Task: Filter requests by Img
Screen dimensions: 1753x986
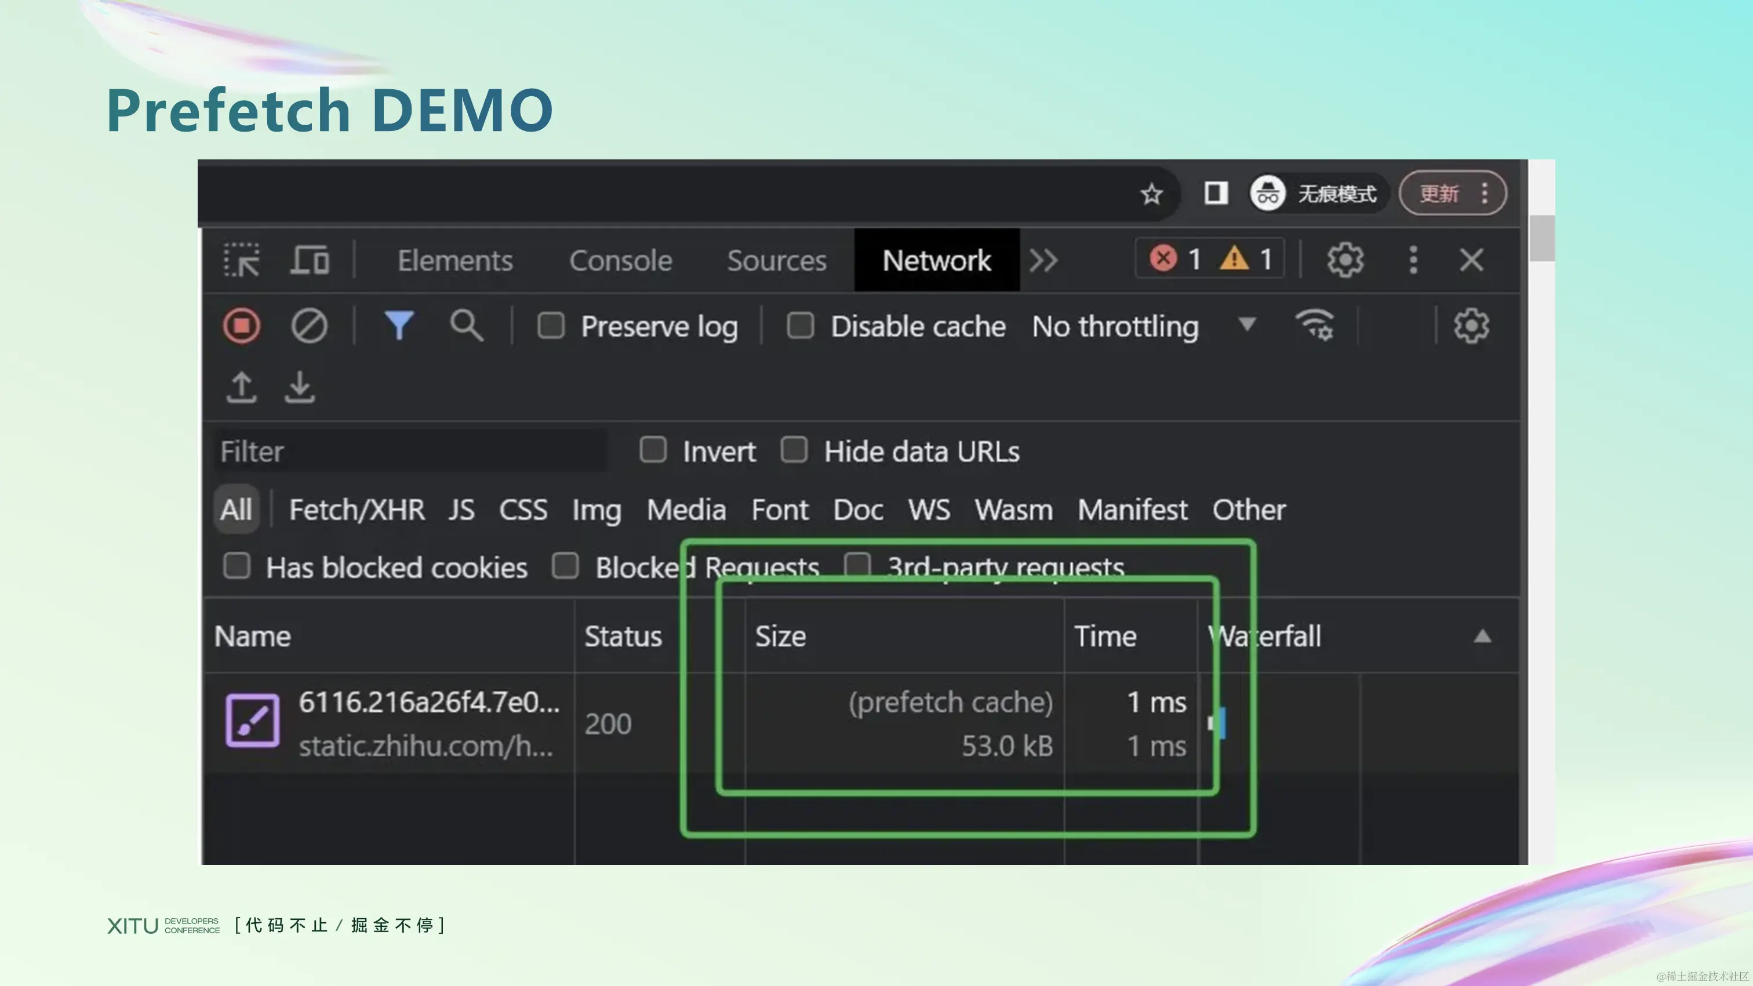Action: tap(597, 510)
